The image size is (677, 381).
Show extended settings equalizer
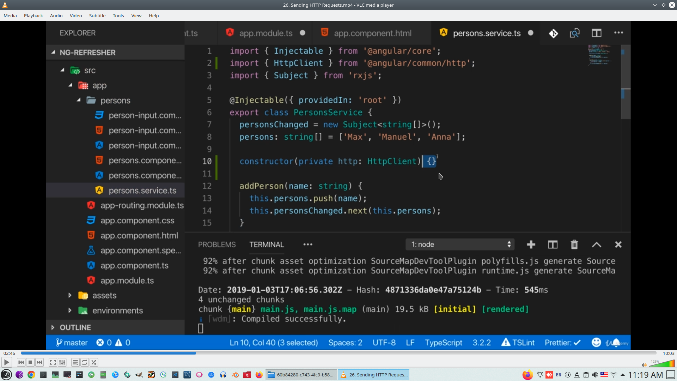pyautogui.click(x=62, y=362)
